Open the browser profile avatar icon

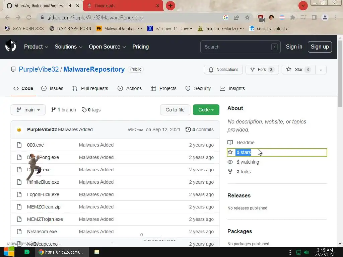pyautogui.click(x=325, y=17)
